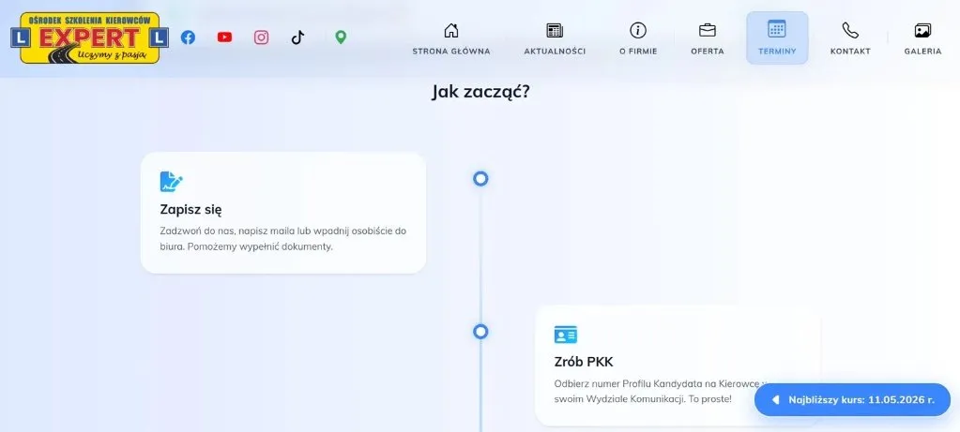Open the O Firmie info page
Viewport: 960px width, 432px height.
tap(638, 38)
